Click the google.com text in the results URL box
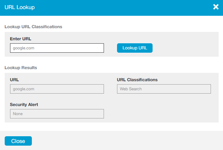This screenshot has height=150, width=223. [23, 89]
